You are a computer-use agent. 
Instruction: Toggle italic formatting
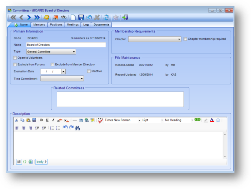click(x=53, y=120)
